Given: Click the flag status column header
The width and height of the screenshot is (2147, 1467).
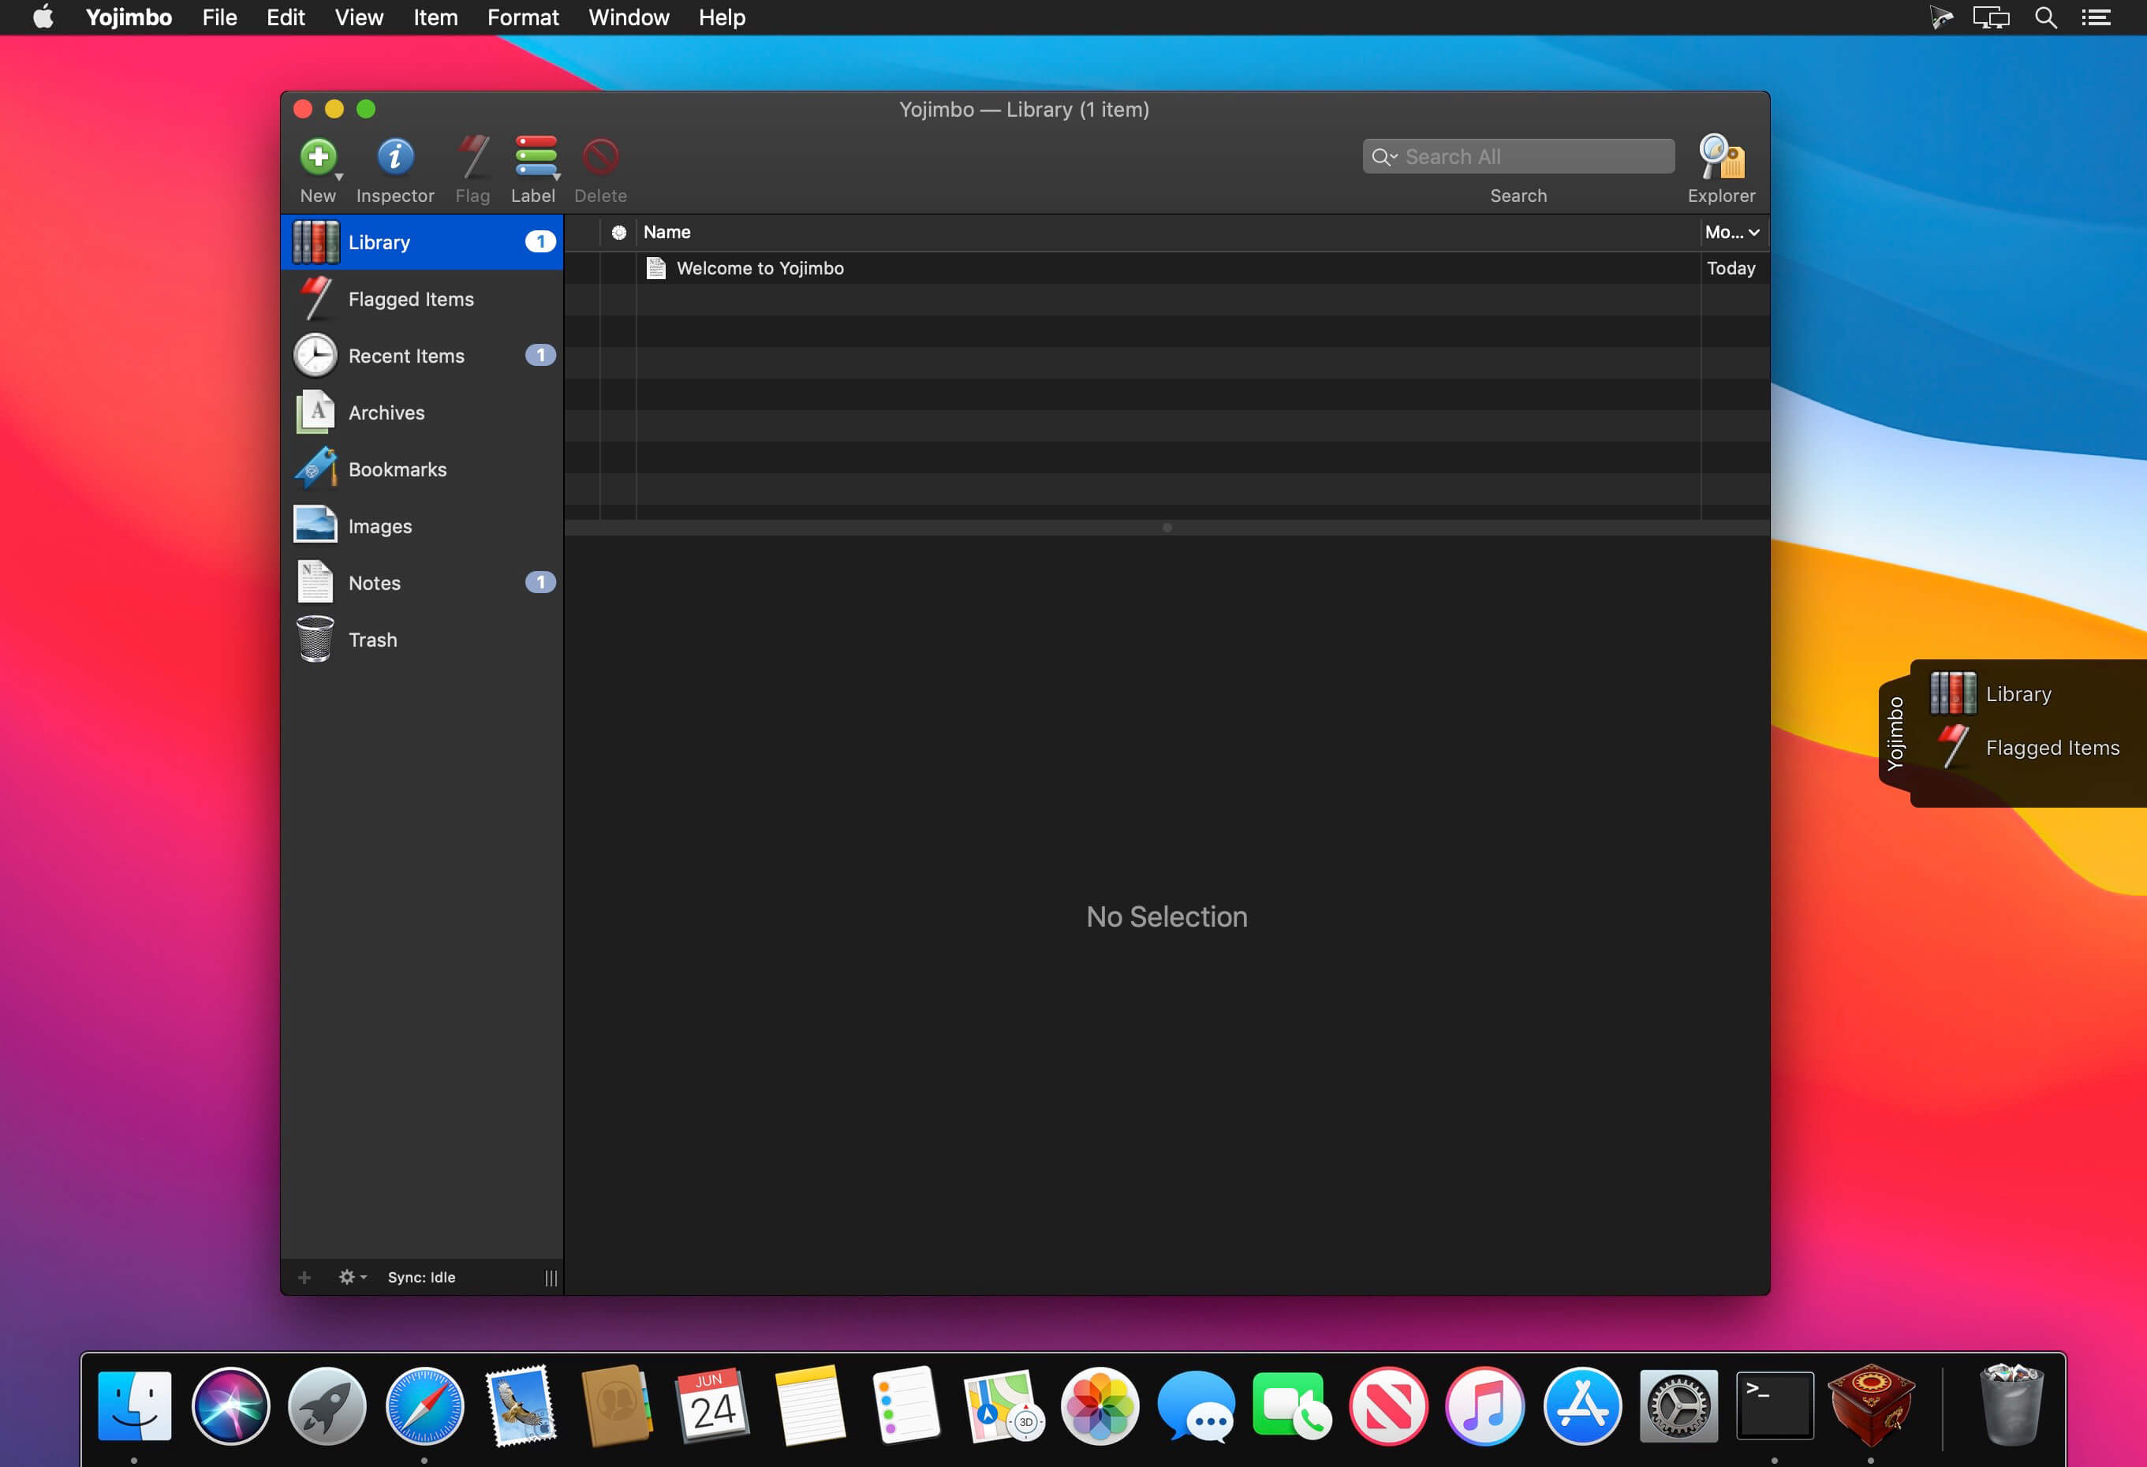Looking at the screenshot, I should [x=618, y=233].
